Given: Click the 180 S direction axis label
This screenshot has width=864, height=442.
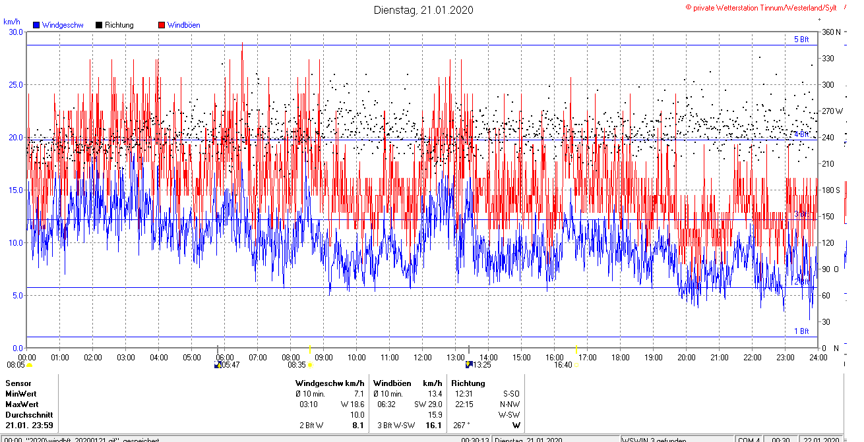Looking at the screenshot, I should click(831, 190).
